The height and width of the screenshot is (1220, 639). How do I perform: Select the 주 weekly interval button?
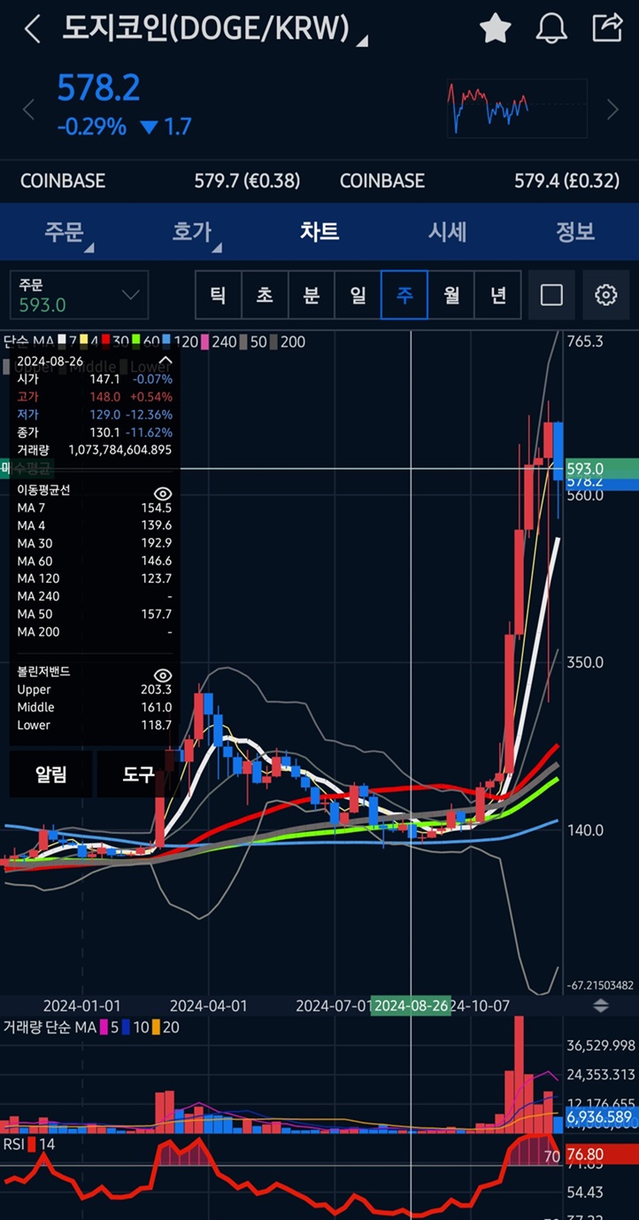point(404,295)
